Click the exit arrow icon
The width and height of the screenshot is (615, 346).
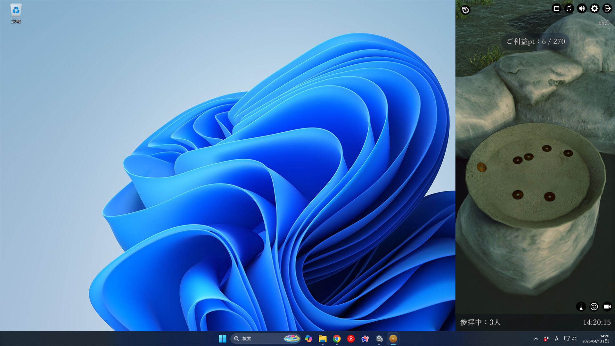607,9
